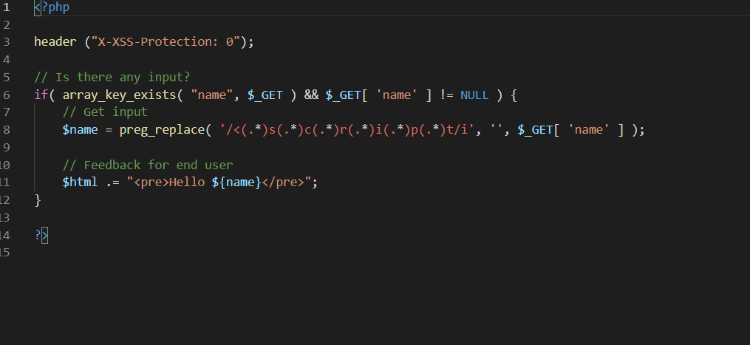Click the closing curly brace of the if block
Image resolution: width=750 pixels, height=345 pixels.
pos(38,200)
